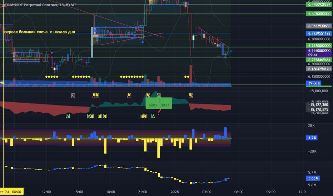Click the 15:00 time axis label
333x196 pixels.
[x=78, y=192]
